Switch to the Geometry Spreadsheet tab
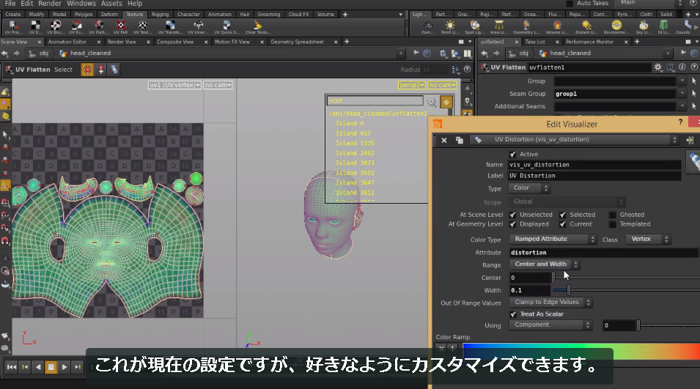700x389 pixels. tap(297, 42)
